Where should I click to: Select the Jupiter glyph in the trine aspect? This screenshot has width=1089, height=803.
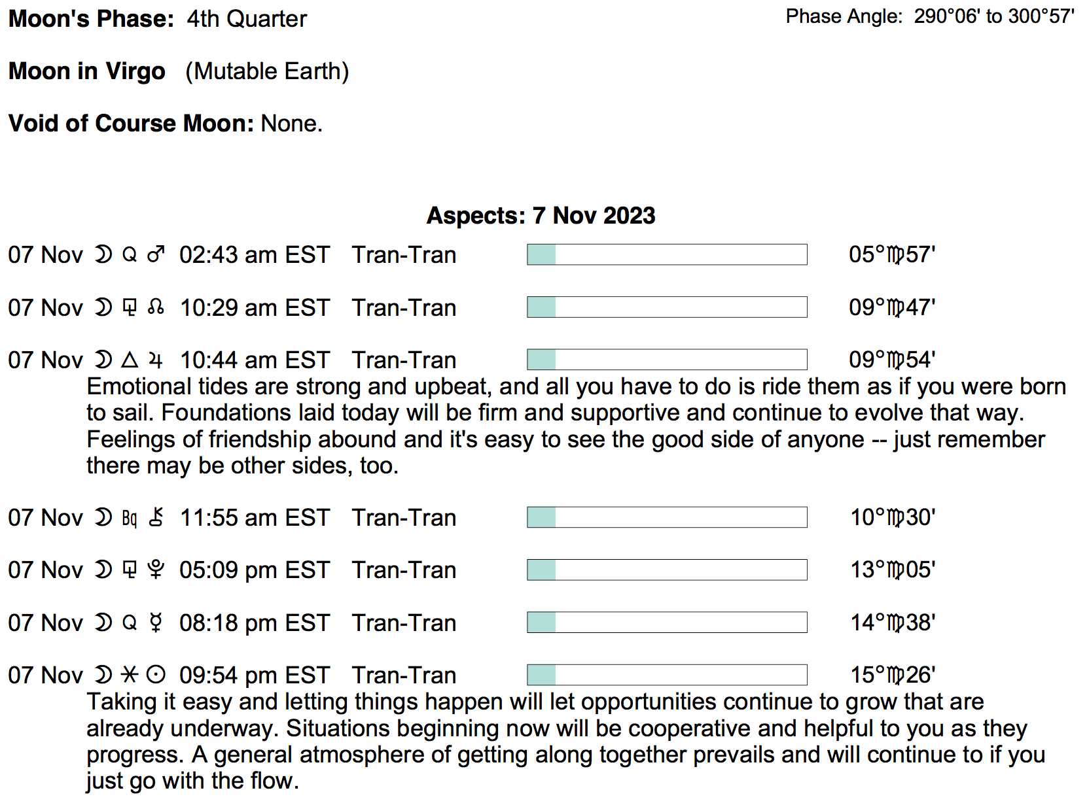click(x=156, y=360)
